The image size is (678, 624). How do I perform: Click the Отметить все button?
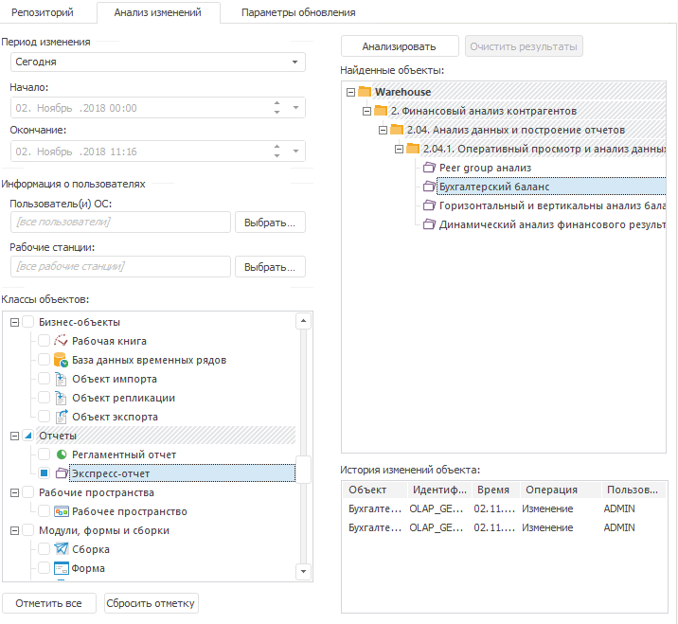click(x=49, y=603)
